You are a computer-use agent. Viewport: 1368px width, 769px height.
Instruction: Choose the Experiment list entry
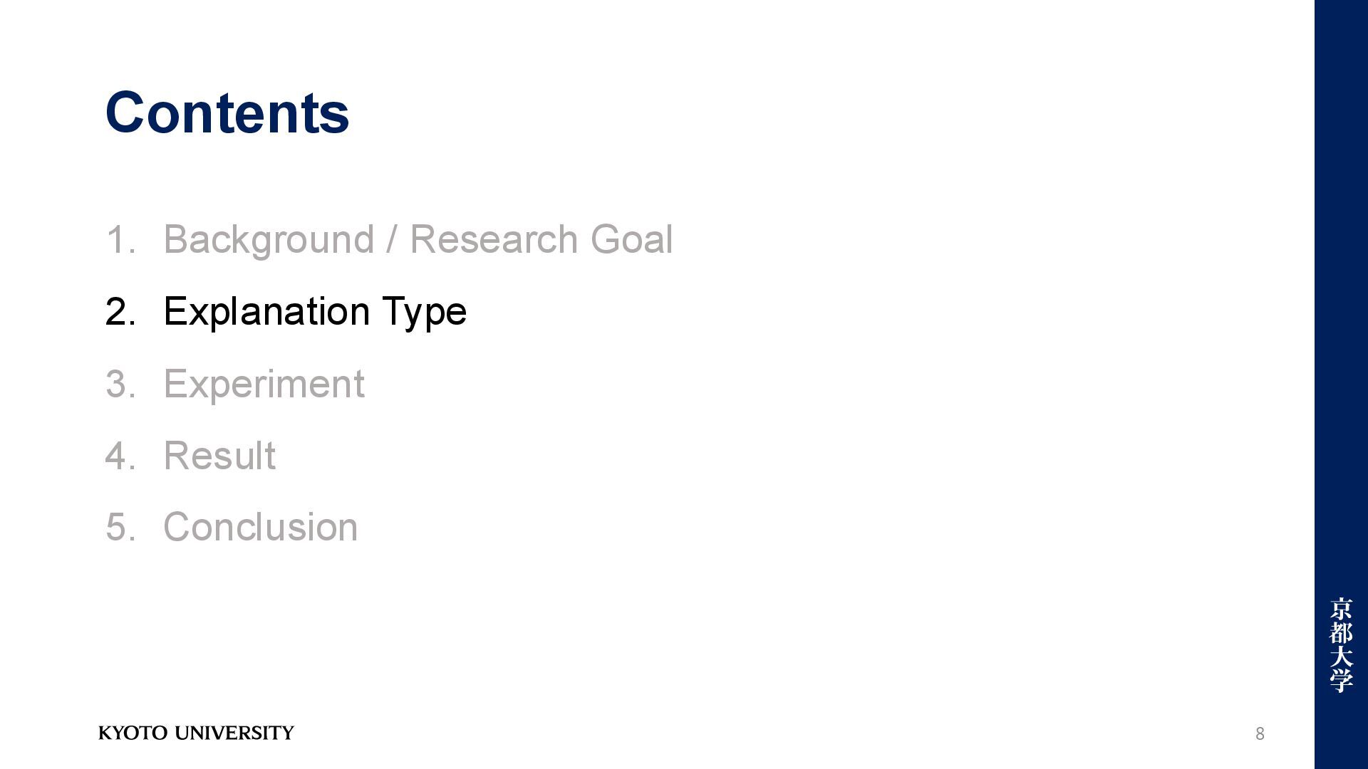pos(264,384)
